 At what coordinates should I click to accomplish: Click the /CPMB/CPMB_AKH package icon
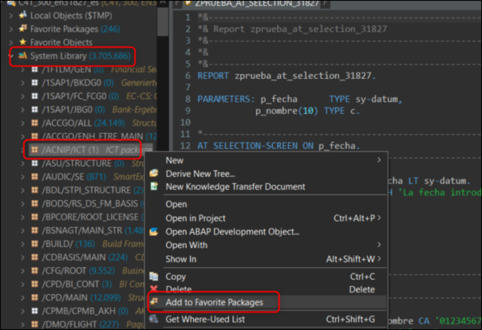35,311
